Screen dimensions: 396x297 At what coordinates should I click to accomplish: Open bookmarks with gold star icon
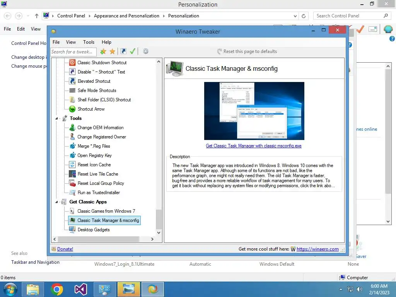pyautogui.click(x=113, y=51)
